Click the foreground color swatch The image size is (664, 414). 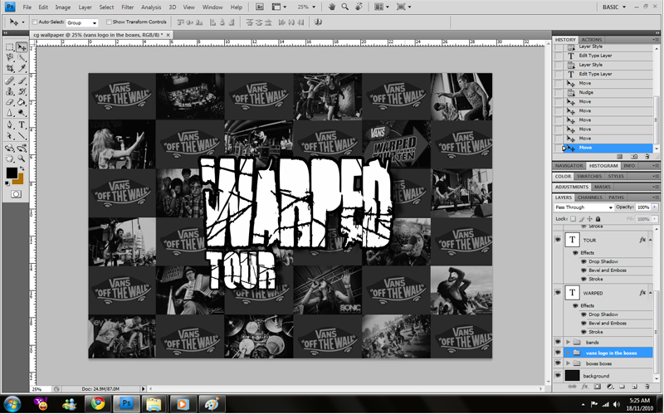coord(12,173)
